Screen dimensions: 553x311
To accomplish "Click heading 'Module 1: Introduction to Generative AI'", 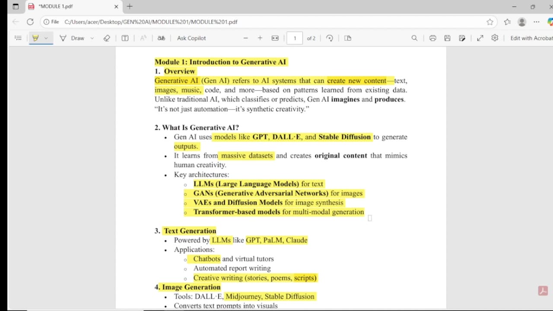I will click(x=220, y=62).
